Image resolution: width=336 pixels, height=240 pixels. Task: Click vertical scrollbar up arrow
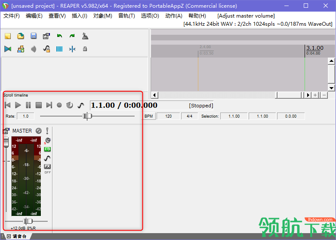click(x=331, y=61)
